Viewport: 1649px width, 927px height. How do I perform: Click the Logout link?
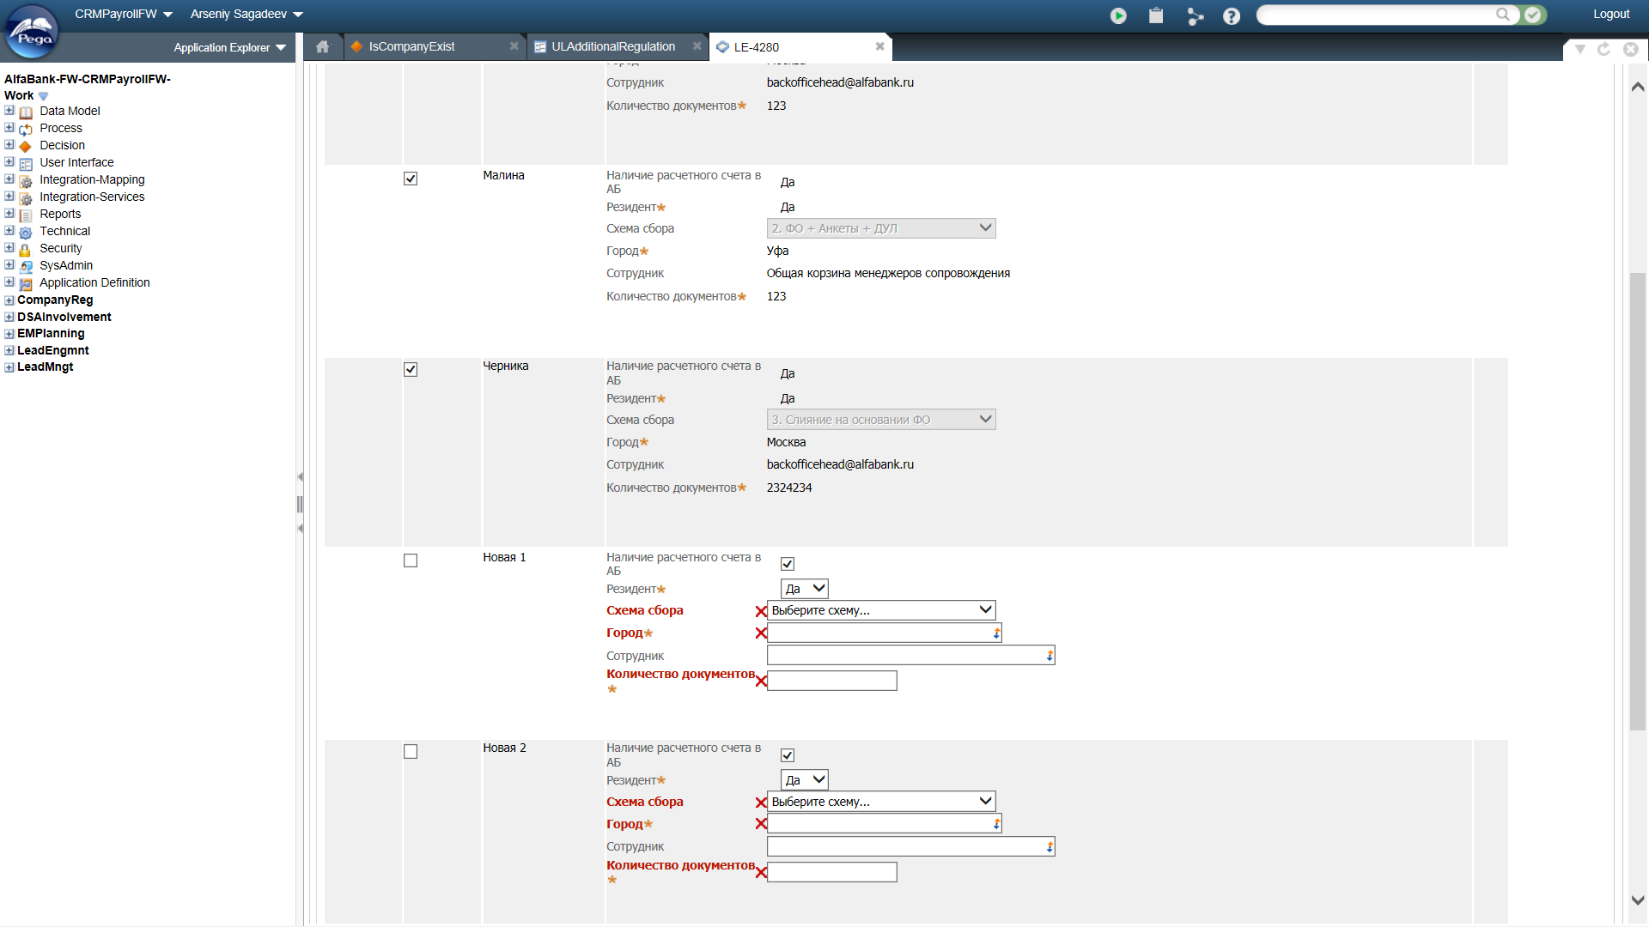coord(1610,14)
